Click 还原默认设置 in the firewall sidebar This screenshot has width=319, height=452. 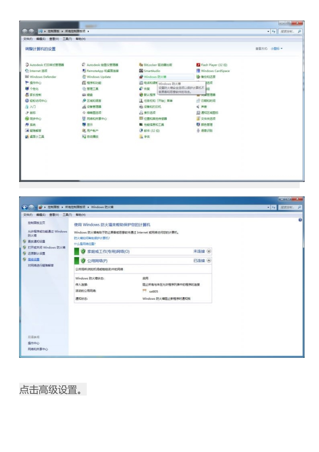(x=36, y=254)
